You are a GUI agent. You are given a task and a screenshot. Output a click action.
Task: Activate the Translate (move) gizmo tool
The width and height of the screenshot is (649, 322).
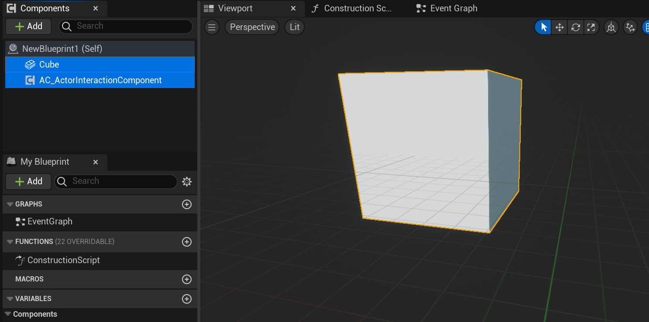[559, 27]
